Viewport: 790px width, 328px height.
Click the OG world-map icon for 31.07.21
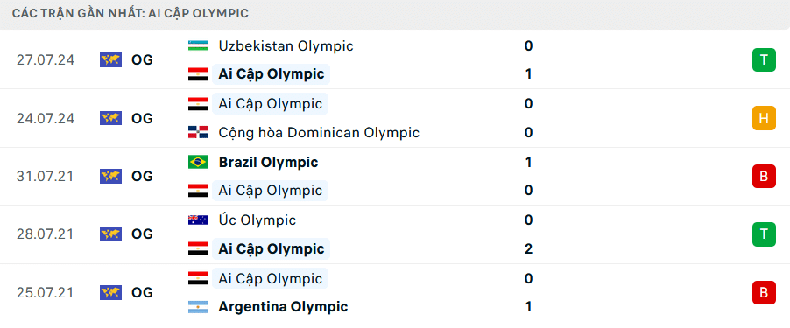point(110,176)
